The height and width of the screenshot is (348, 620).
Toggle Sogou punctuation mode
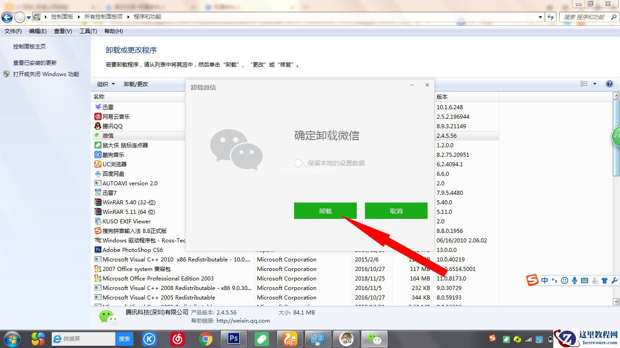tap(555, 280)
